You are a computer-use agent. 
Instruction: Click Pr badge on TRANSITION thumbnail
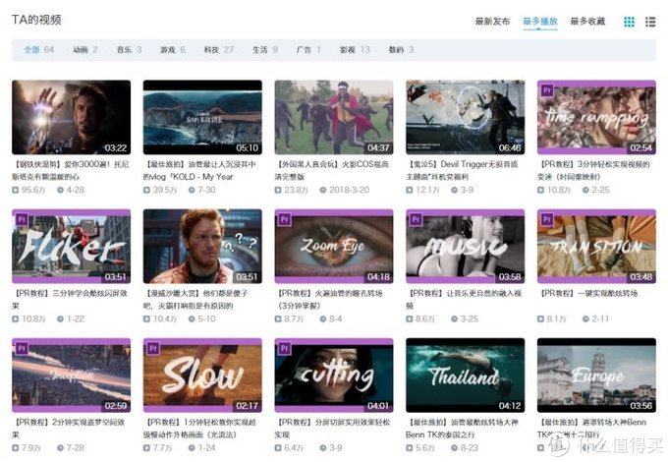(x=546, y=219)
